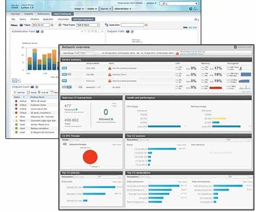Click inside the Client input field
The height and width of the screenshot is (212, 256).
tap(41, 25)
